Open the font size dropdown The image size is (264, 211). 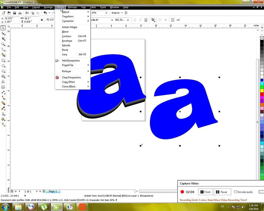coord(128,20)
